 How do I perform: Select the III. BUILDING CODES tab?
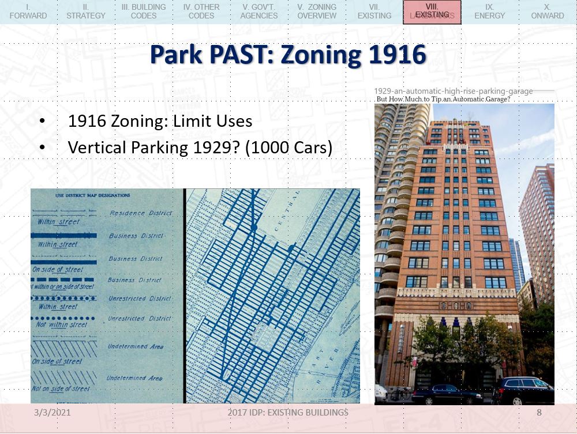144,12
